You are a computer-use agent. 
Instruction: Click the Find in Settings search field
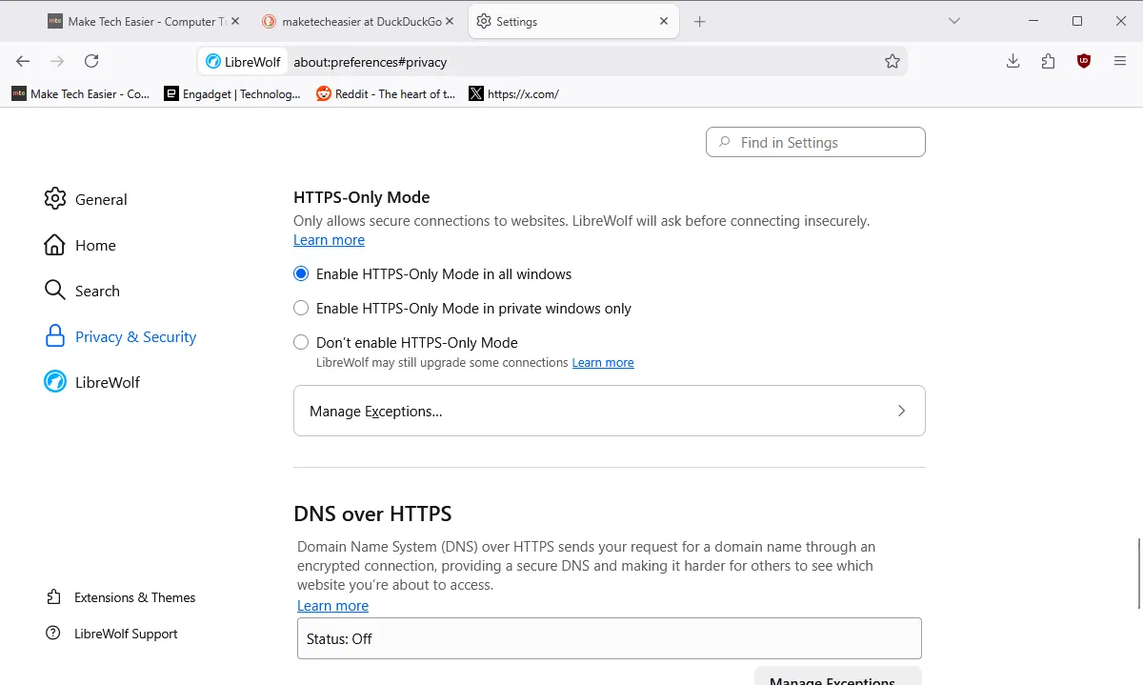(814, 142)
